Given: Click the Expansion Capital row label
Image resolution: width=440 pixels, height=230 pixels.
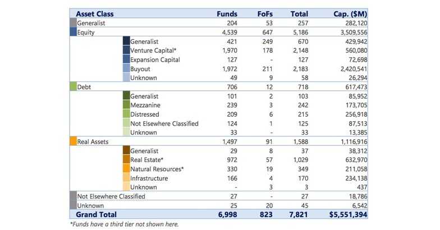Looking at the screenshot, I should coord(155,59).
